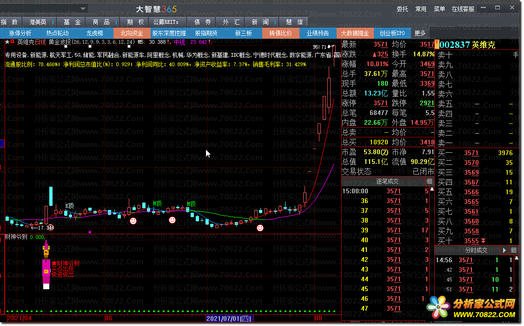Viewport: 524px width, 326px height.
Task: Show 更多 additional shortcut items
Action: (420, 33)
